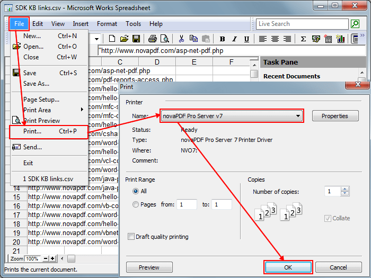Open the font dropdown arrow in toolbar
The width and height of the screenshot is (371, 278).
tap(96, 39)
